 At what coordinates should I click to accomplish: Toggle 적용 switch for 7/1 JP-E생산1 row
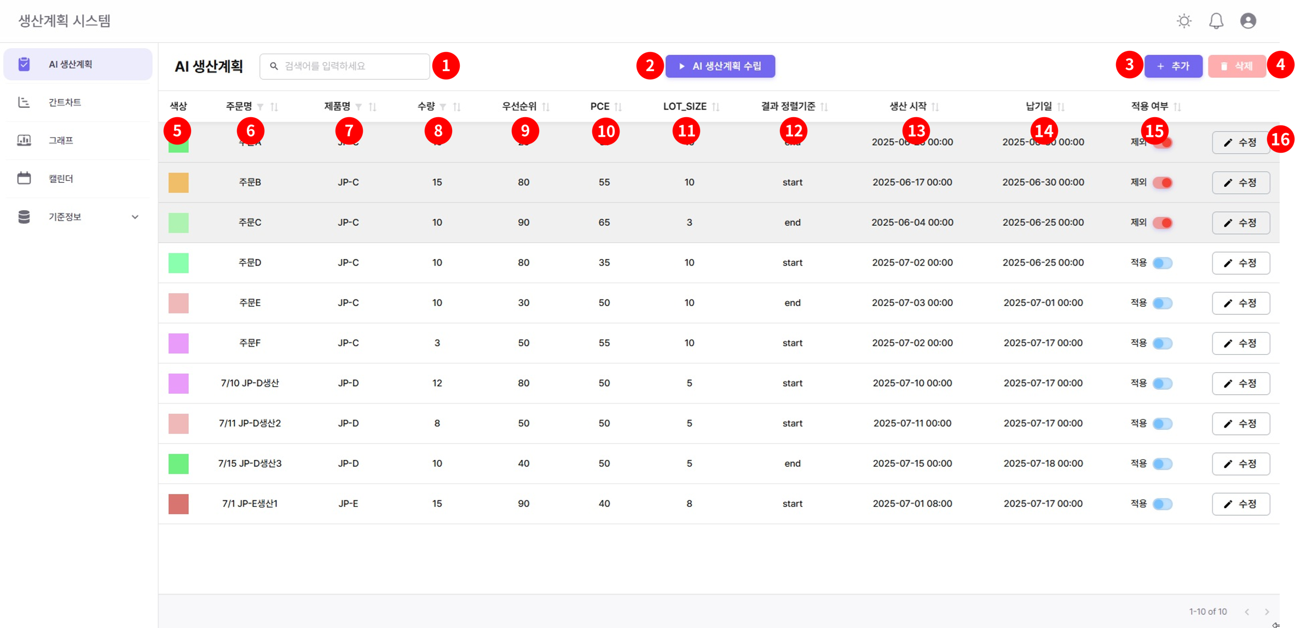point(1162,504)
